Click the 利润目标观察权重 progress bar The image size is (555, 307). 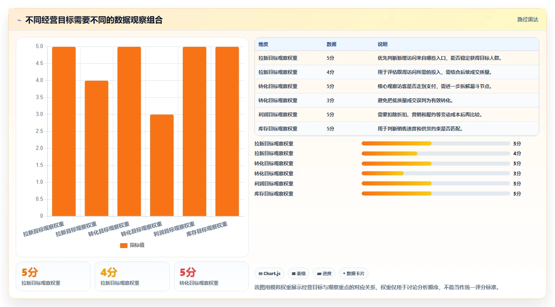(436, 184)
